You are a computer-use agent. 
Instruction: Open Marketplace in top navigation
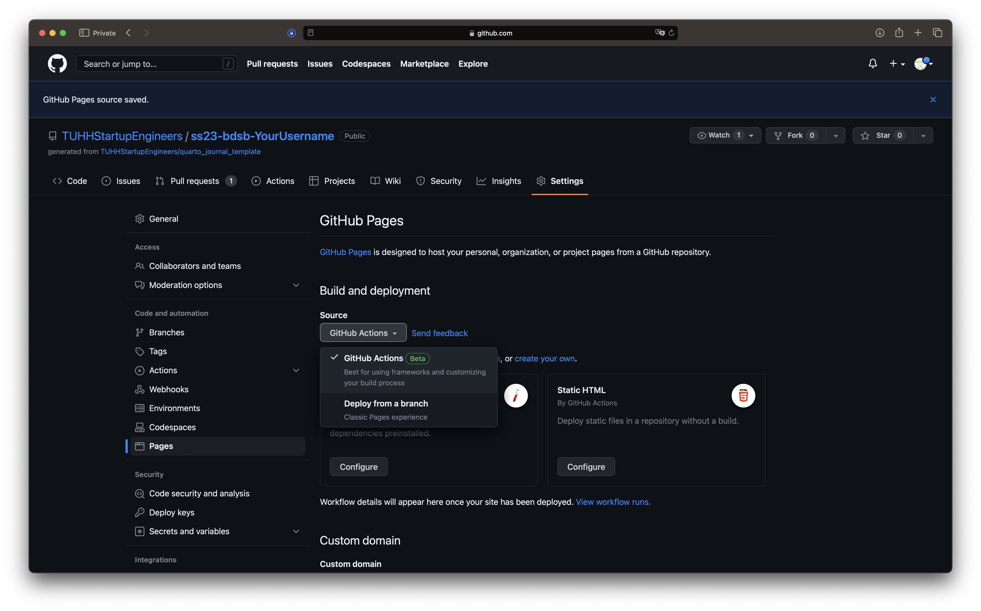tap(424, 63)
